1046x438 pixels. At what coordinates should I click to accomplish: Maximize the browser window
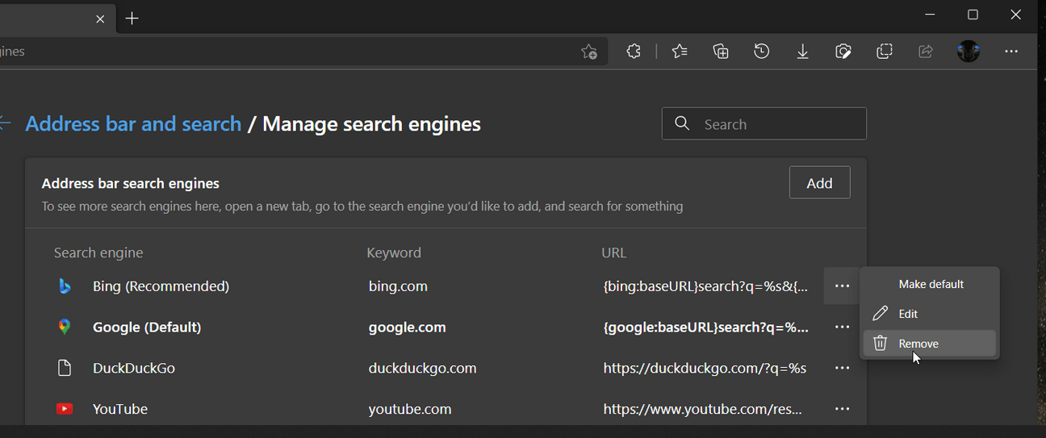(x=973, y=15)
